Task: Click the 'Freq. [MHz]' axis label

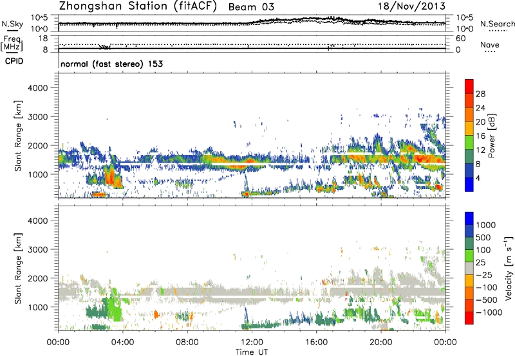Action: (12, 43)
